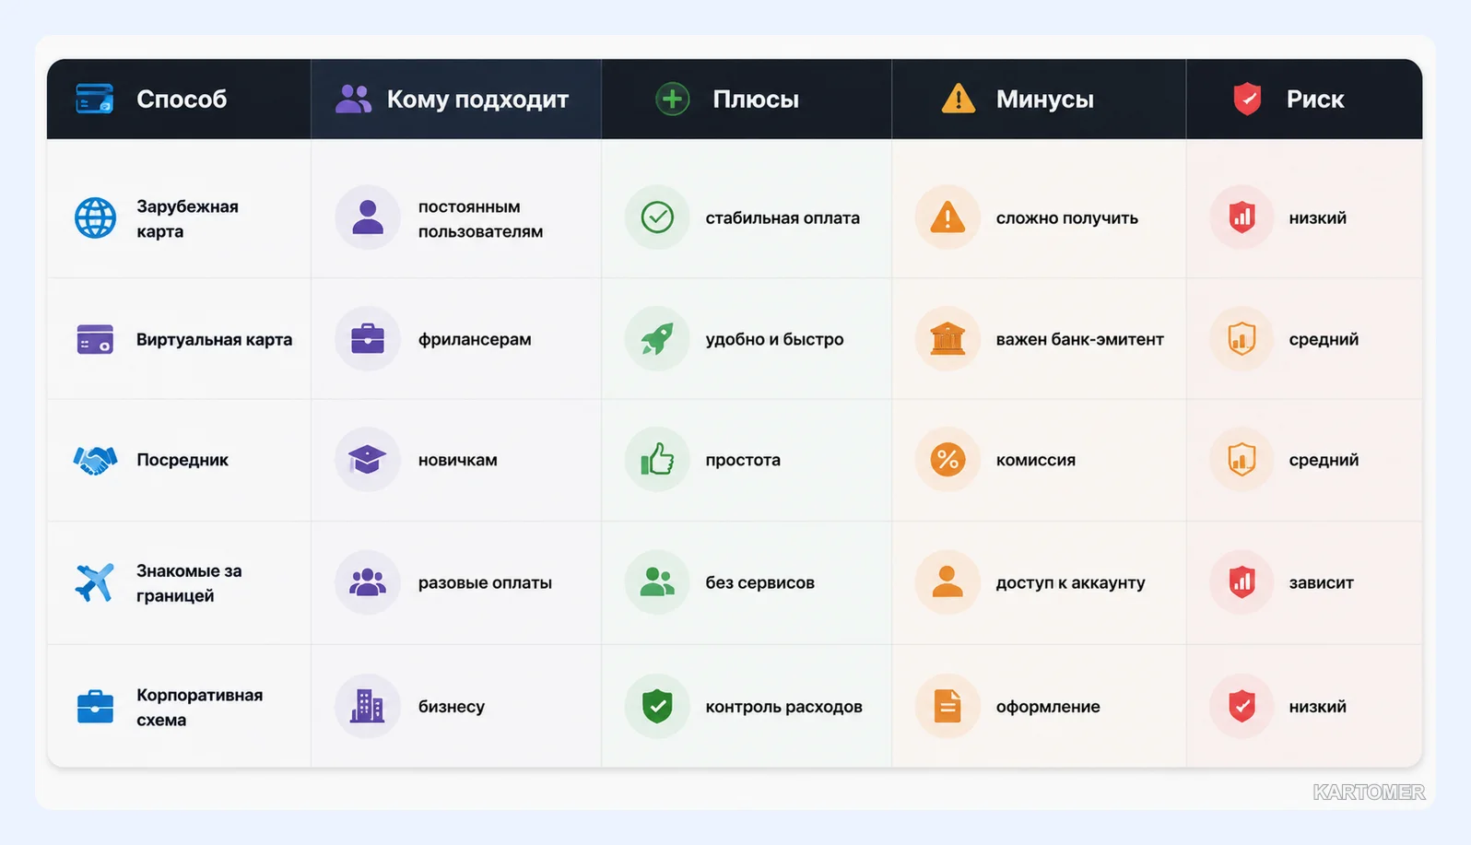Image resolution: width=1471 pixels, height=845 pixels.
Task: Click the red check shield icon in Корпоративная схема row
Action: point(1242,707)
